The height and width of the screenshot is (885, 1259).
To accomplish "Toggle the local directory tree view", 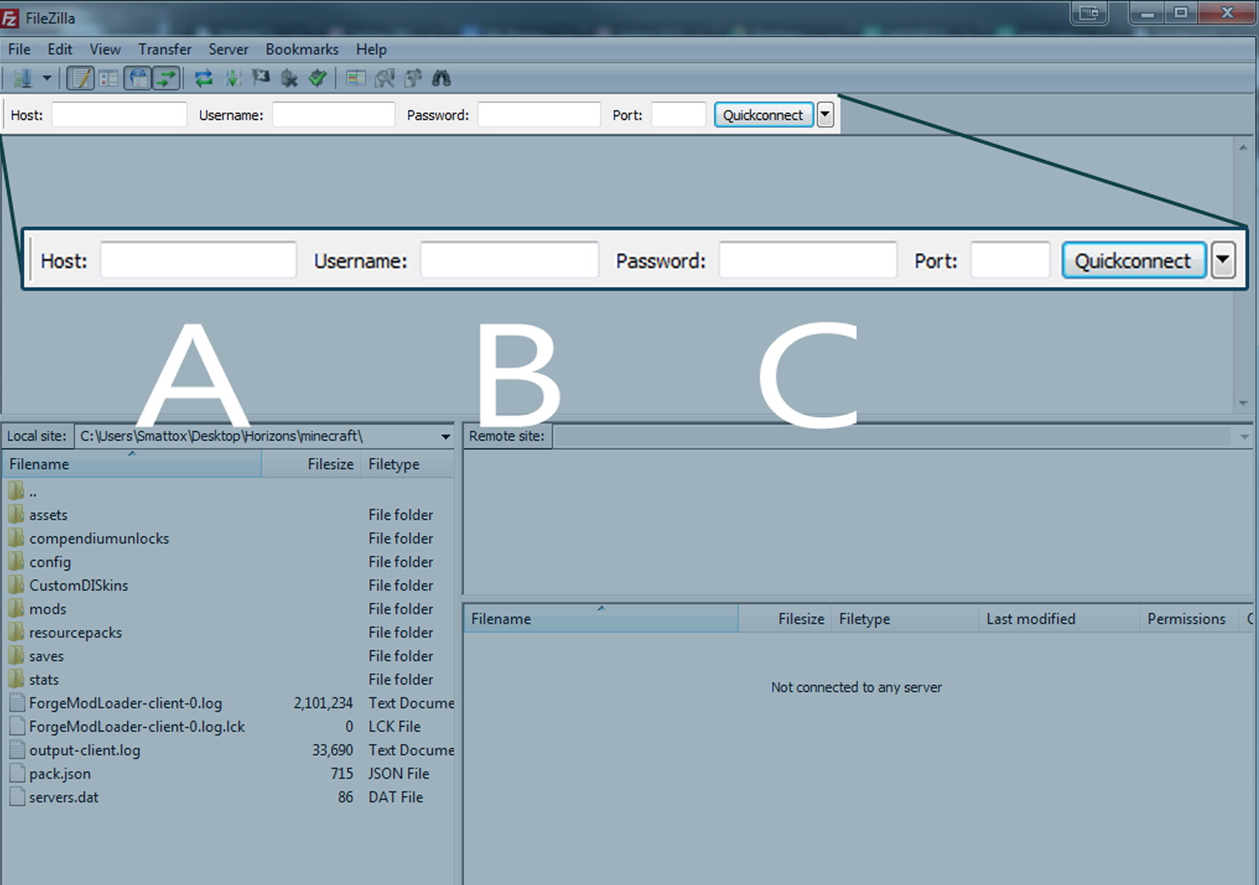I will (109, 79).
